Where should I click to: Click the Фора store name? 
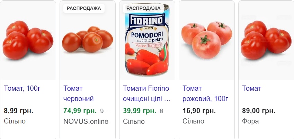point(250,121)
